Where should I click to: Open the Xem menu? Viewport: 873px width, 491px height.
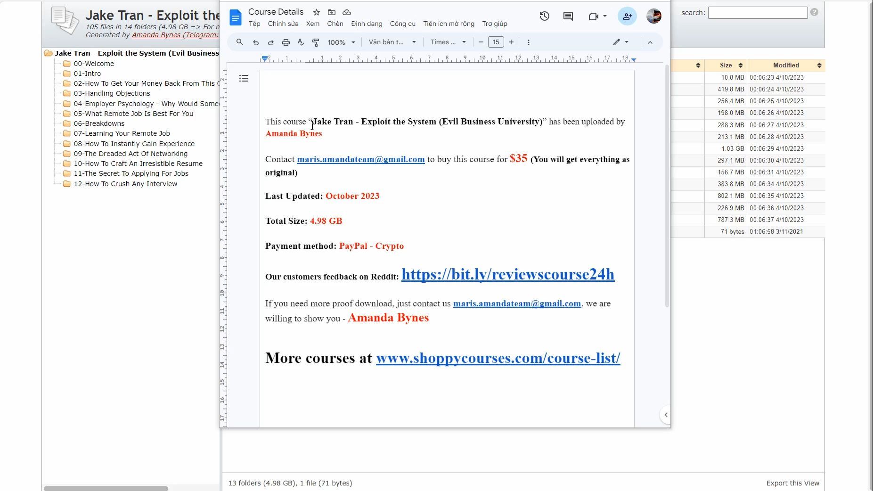[x=313, y=24]
